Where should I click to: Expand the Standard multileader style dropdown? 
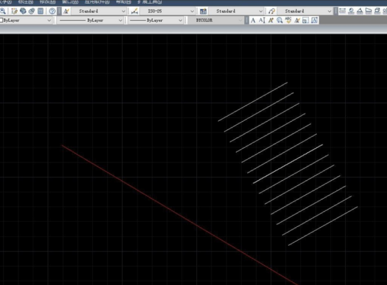(329, 11)
